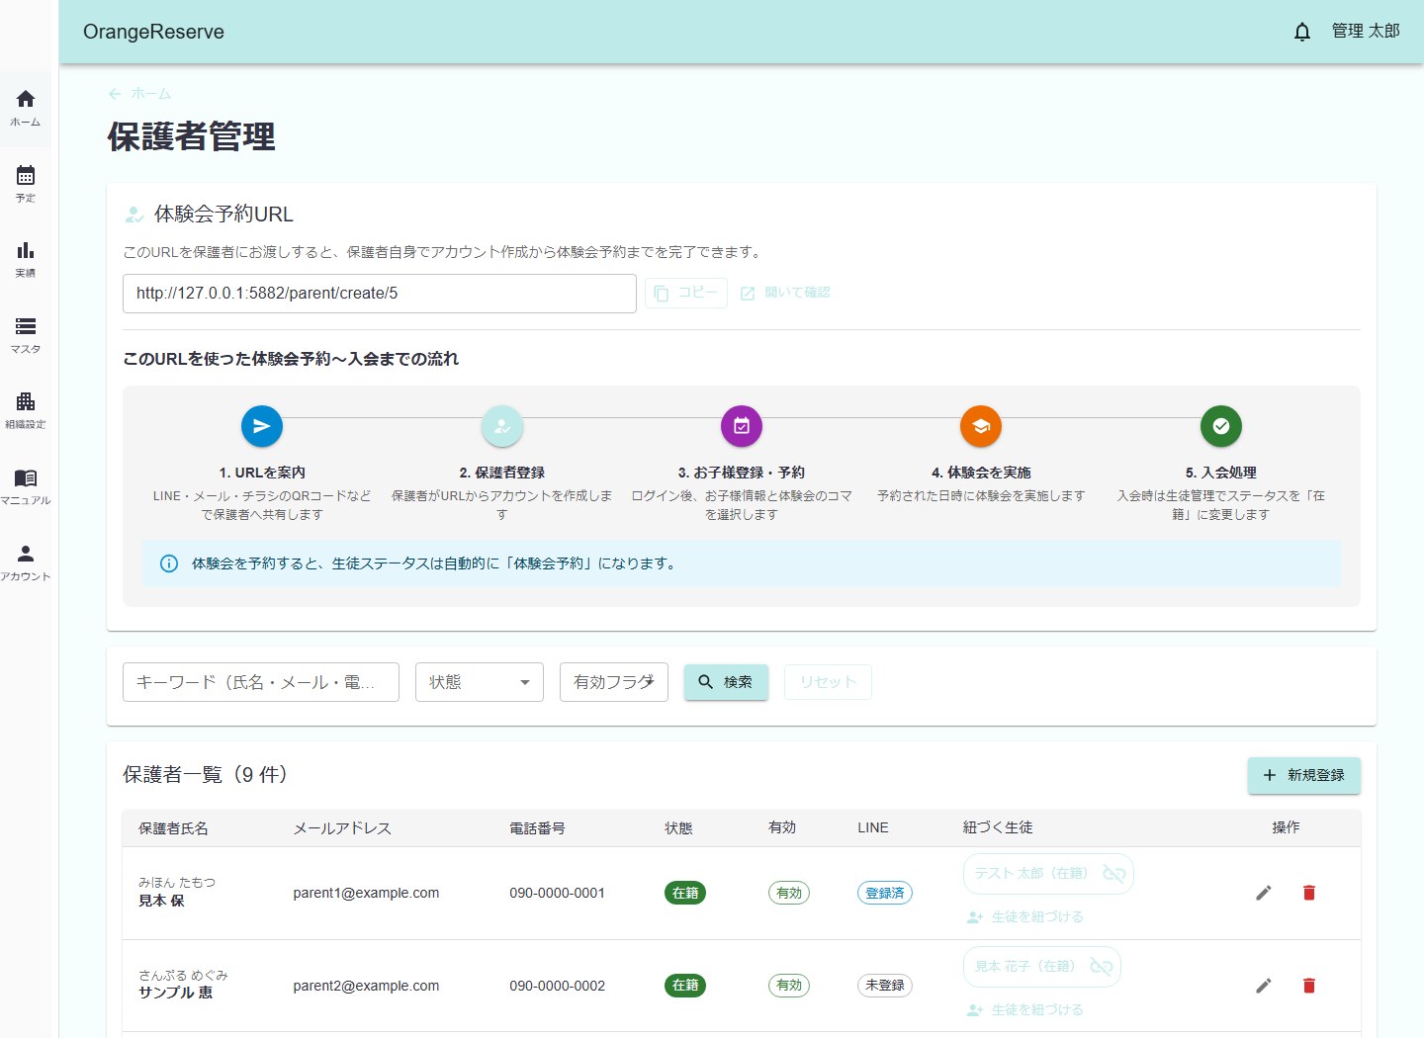Click the OrangeReserve app title

tap(153, 32)
